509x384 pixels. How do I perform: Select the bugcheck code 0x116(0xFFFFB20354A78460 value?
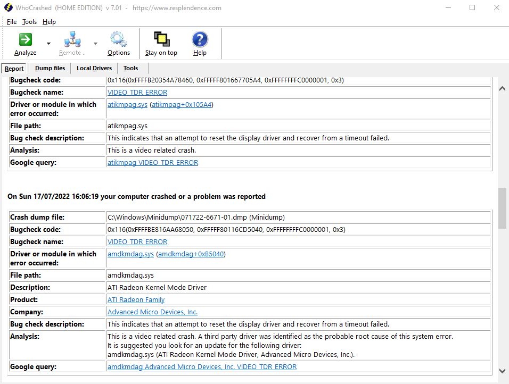point(226,80)
